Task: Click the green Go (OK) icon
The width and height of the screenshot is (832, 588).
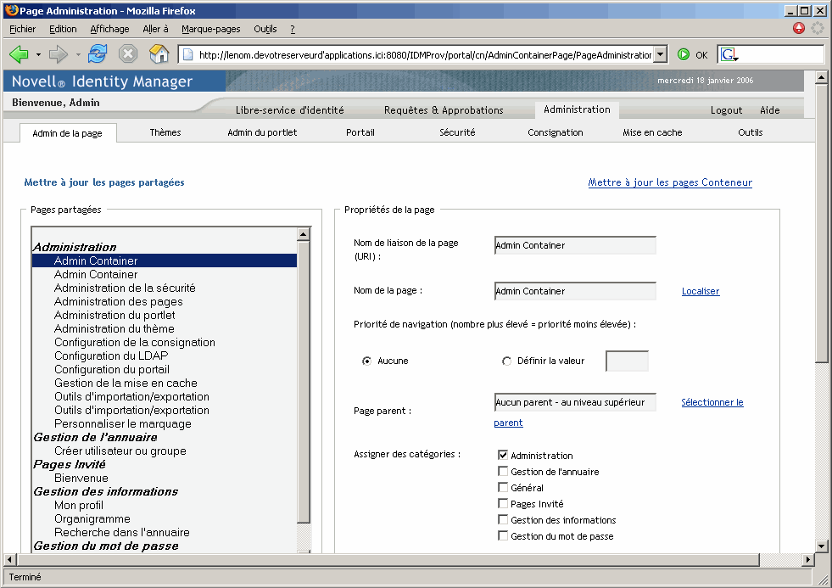Action: (684, 54)
